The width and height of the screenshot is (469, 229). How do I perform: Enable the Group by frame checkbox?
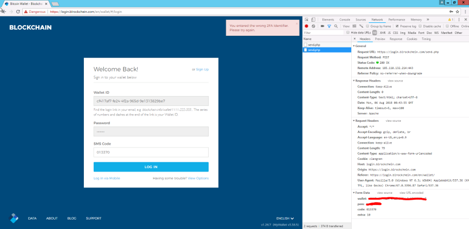[368, 26]
